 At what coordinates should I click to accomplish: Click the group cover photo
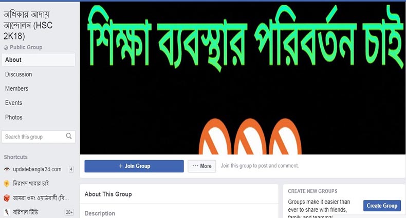(243, 78)
